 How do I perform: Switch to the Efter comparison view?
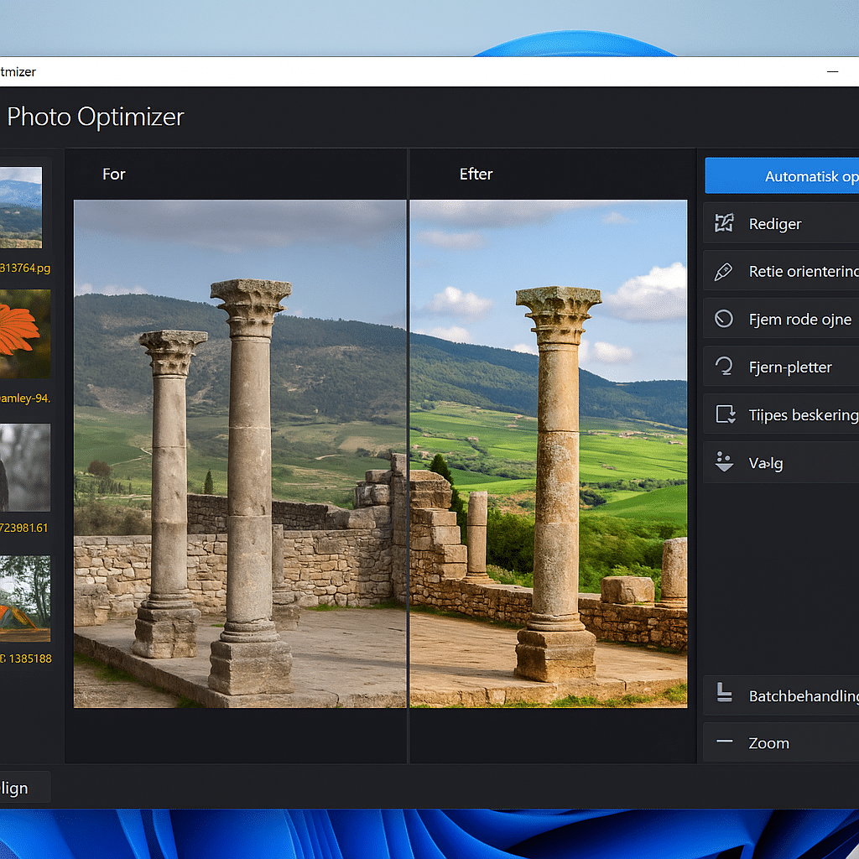476,174
